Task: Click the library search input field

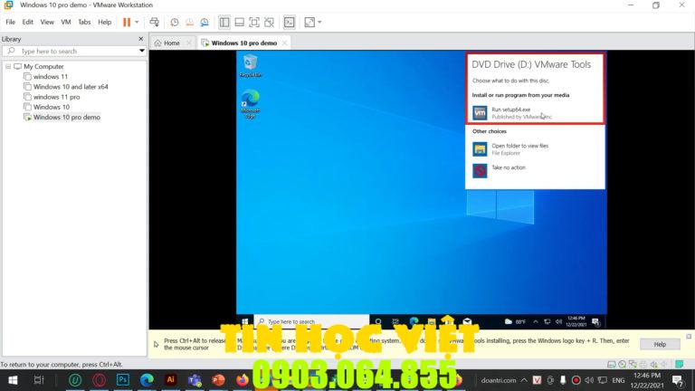Action: 72,52
